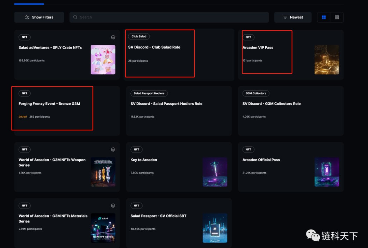Open Arcaden VIP Pass golden thumbnail

click(327, 60)
